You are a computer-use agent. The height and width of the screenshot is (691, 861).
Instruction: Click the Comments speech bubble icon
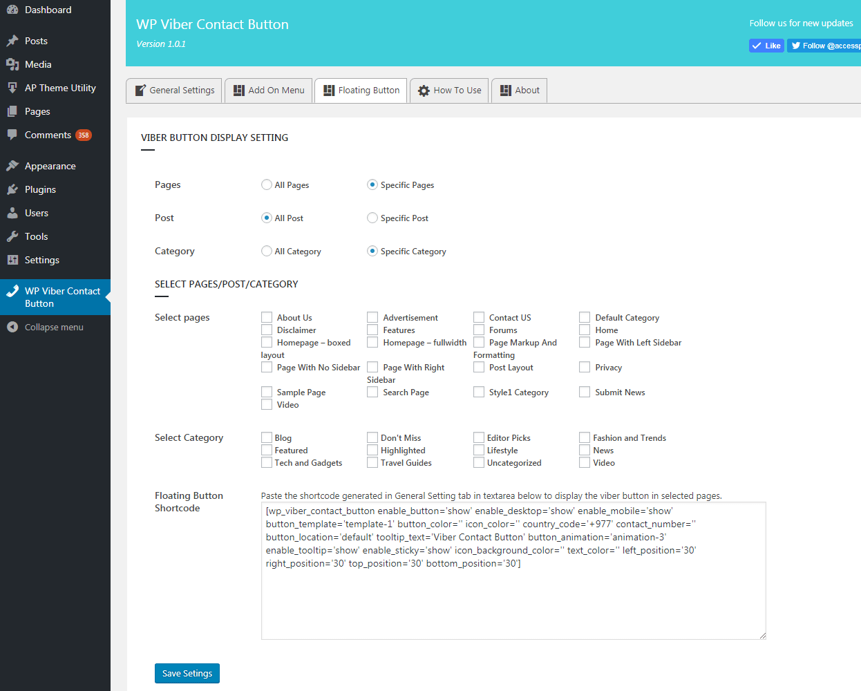coord(12,135)
